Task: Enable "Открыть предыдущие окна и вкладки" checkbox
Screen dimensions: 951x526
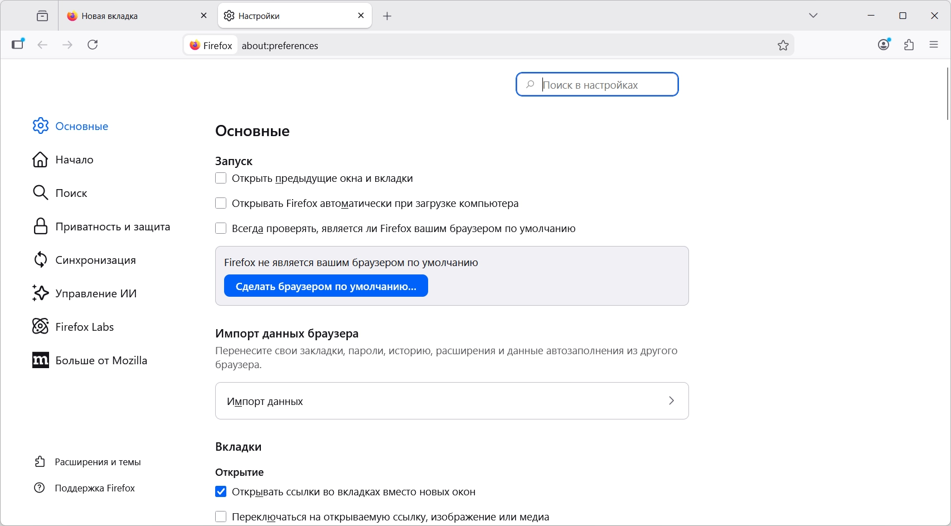Action: [x=221, y=178]
